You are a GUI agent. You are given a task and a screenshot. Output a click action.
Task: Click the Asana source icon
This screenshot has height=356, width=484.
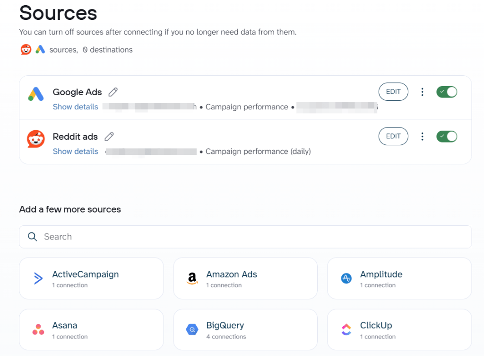point(38,329)
